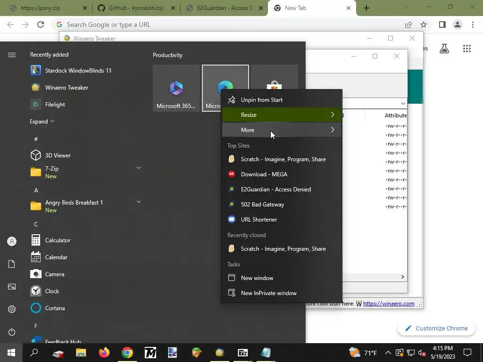
Task: Switch to Google Chrome on the taskbar
Action: (127, 353)
